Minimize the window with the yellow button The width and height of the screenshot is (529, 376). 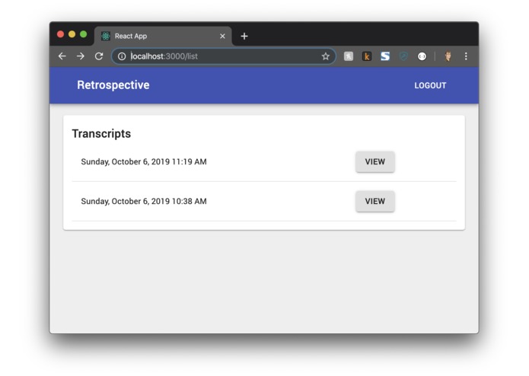(72, 34)
